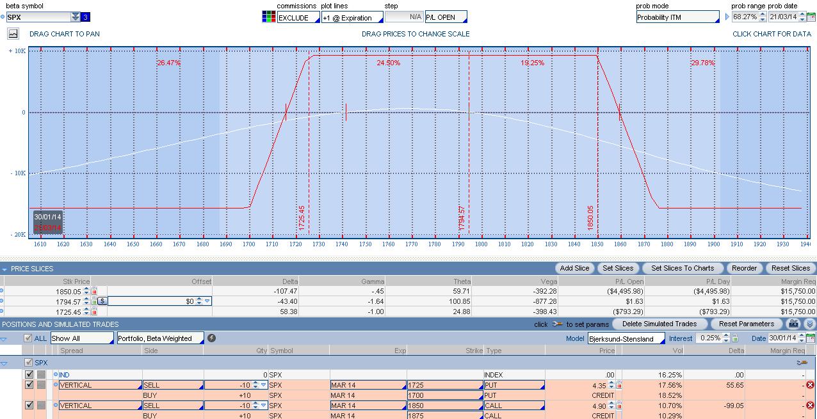Click the Reset Slices button
This screenshot has width=817, height=419.
point(790,268)
